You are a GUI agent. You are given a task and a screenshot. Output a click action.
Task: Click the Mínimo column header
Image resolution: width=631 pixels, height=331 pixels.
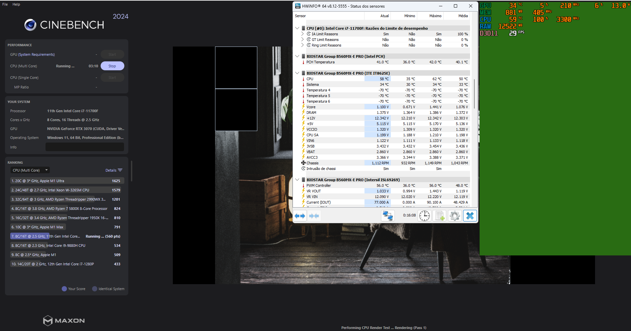(x=404, y=16)
